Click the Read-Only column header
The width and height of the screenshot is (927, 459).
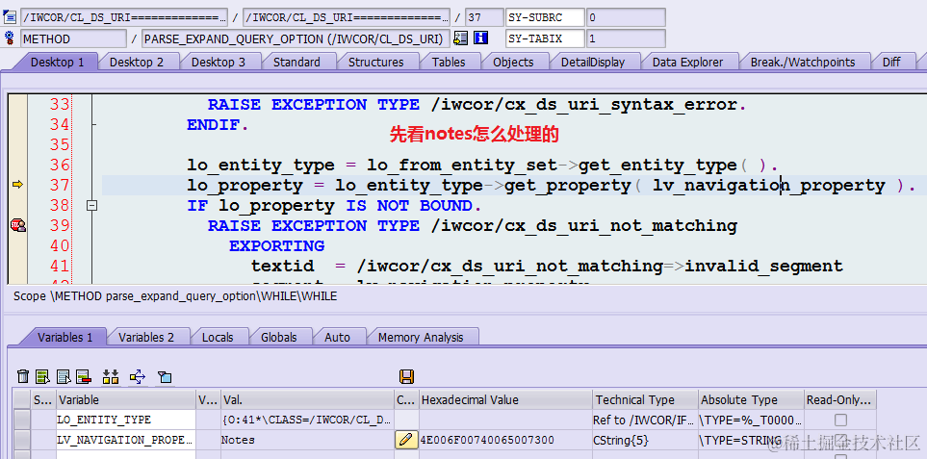840,400
